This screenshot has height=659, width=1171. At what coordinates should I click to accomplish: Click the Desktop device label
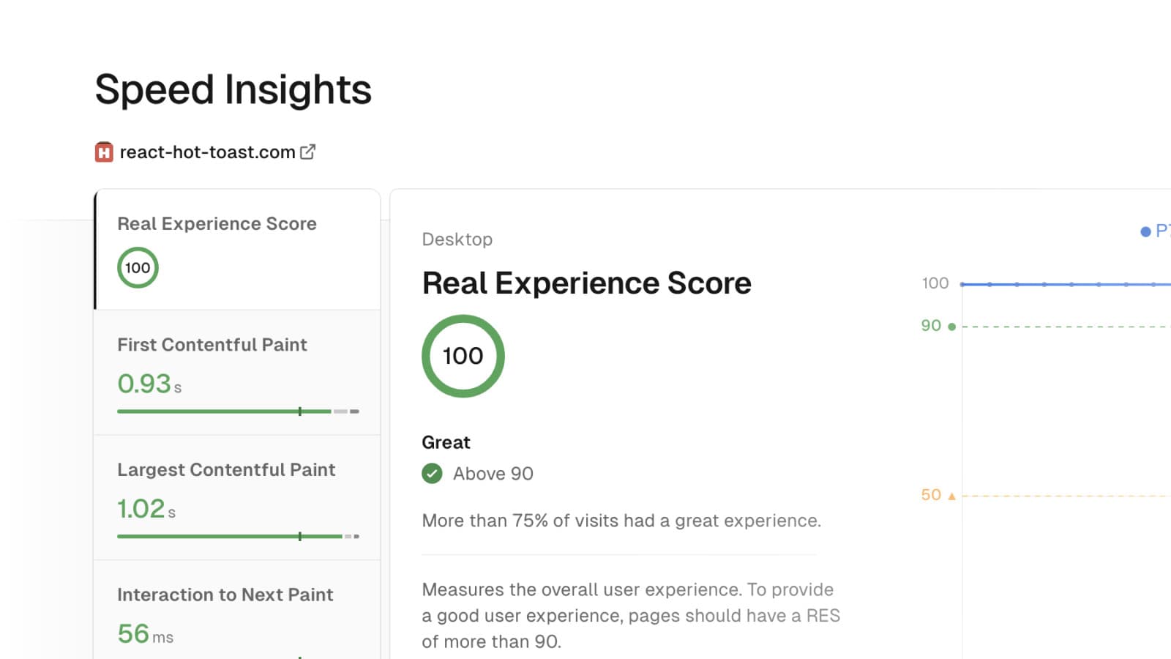tap(457, 239)
